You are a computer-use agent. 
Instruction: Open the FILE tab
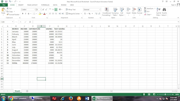(x=4, y=5)
